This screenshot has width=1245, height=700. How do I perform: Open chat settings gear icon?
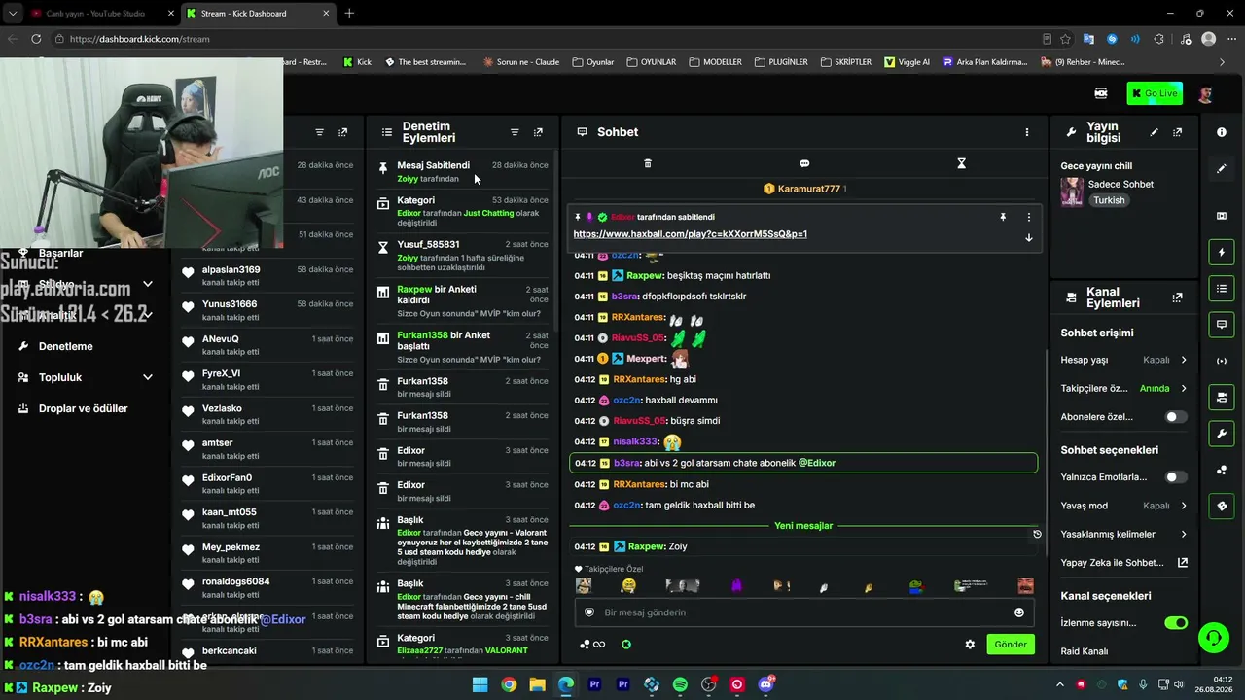(970, 645)
